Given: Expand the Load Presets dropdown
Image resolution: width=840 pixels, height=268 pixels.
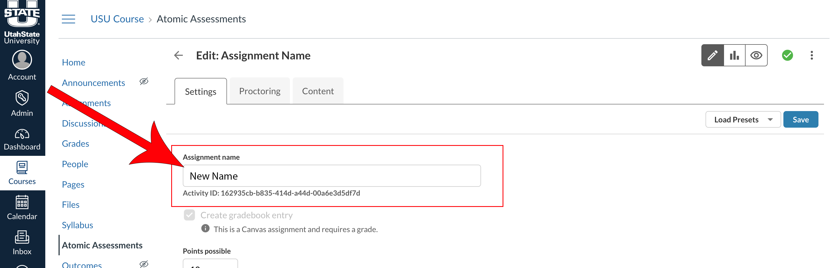Looking at the screenshot, I should 743,119.
